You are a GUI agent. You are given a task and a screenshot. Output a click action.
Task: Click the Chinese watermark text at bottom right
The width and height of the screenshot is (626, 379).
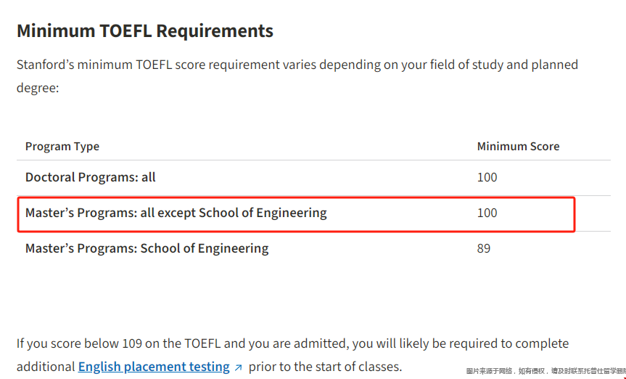click(545, 371)
